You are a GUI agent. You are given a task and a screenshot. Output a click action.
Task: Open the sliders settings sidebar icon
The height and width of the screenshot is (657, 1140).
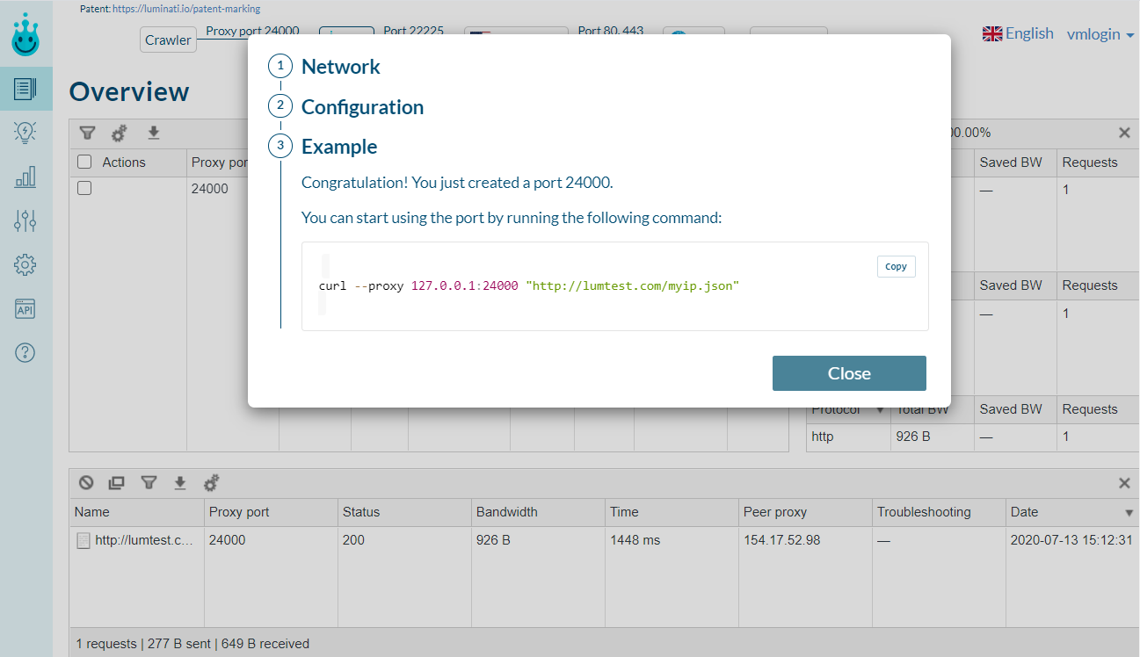pos(25,220)
